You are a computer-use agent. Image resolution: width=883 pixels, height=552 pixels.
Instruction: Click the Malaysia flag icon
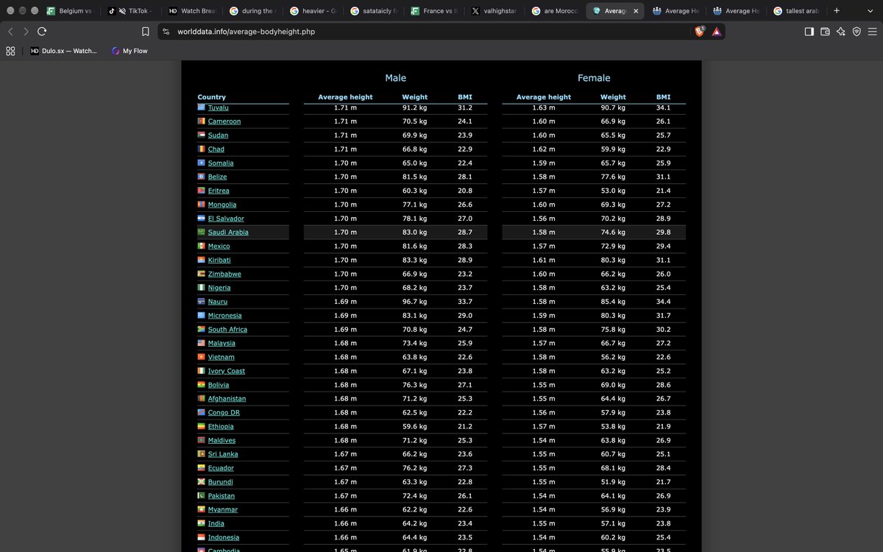pos(201,343)
